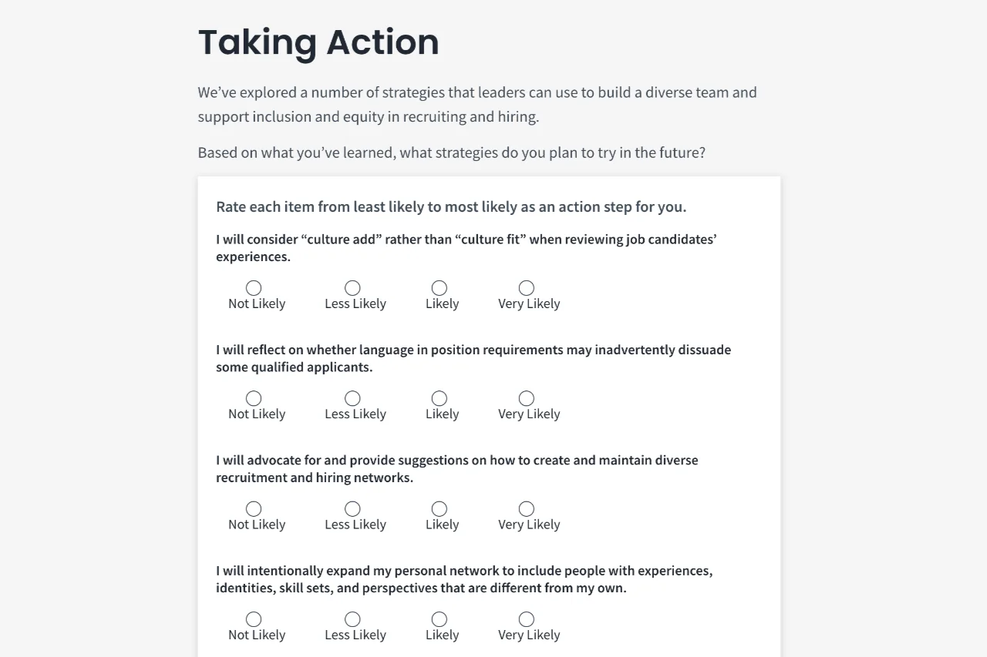Choose Less Likely for diverse recruitment networks
987x657 pixels.
click(x=352, y=509)
